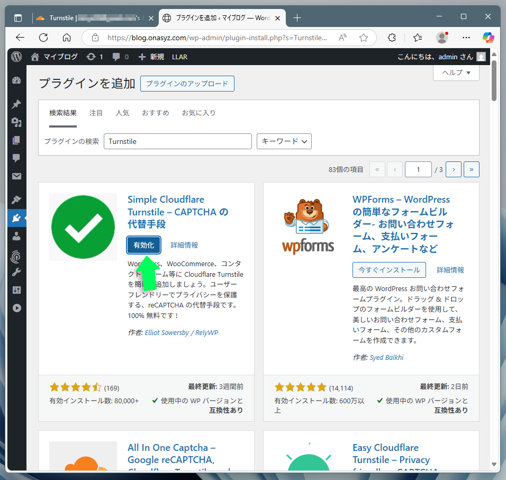The width and height of the screenshot is (506, 480).
Task: Expand the キーワード search type dropdown
Action: (284, 141)
